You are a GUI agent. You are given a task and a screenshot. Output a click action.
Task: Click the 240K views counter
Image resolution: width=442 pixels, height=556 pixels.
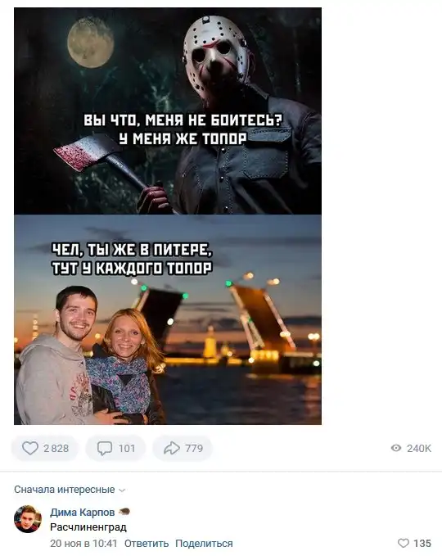(419, 449)
